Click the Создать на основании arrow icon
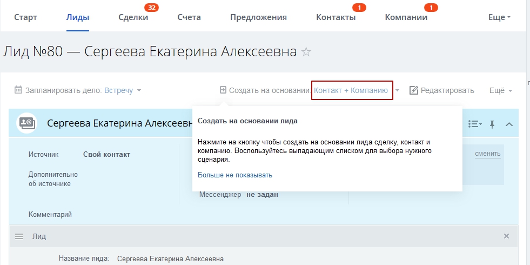This screenshot has width=530, height=265. pos(223,90)
